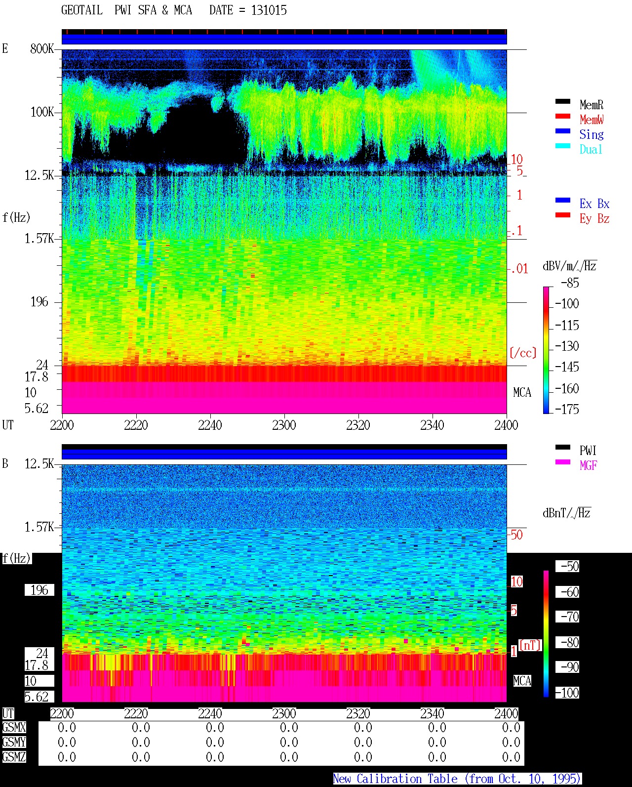632x787 pixels.
Task: Click the 'dBnT/√Hz' unit label
Action: click(x=567, y=512)
